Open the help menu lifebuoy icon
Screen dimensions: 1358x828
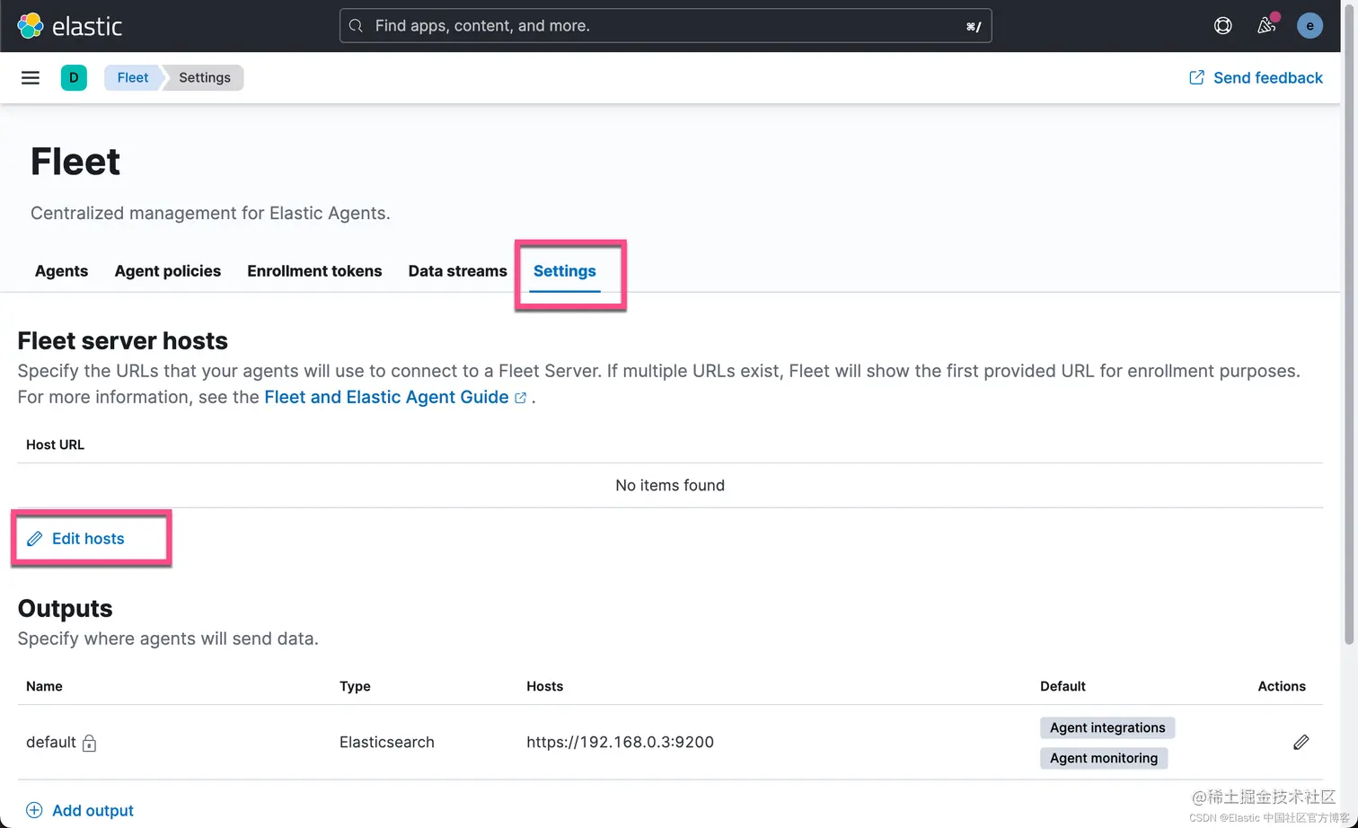click(1222, 26)
